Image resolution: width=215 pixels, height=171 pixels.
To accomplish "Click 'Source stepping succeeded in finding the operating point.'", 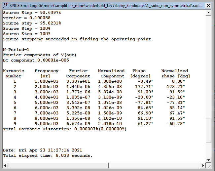I will [x=78, y=39].
